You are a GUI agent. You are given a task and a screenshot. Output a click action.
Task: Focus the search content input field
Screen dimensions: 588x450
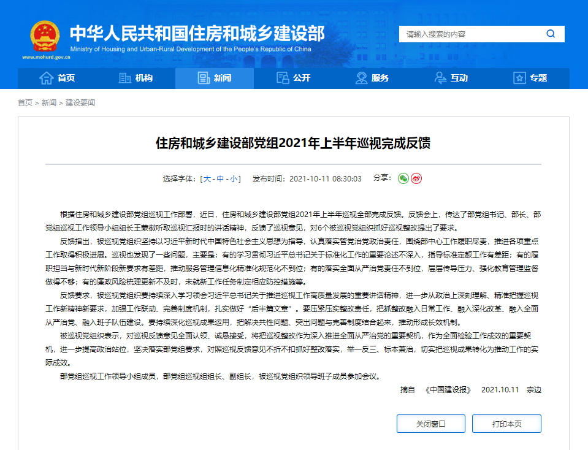coord(469,34)
